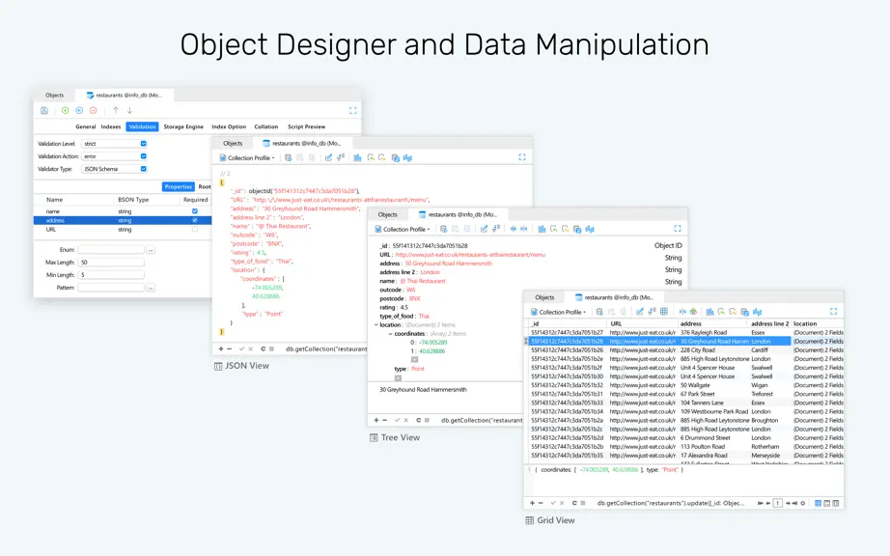Click refresh icon in Grid View bottom bar

[x=574, y=503]
